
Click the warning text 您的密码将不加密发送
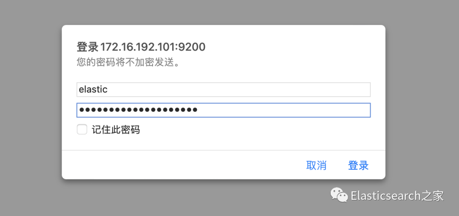(127, 62)
